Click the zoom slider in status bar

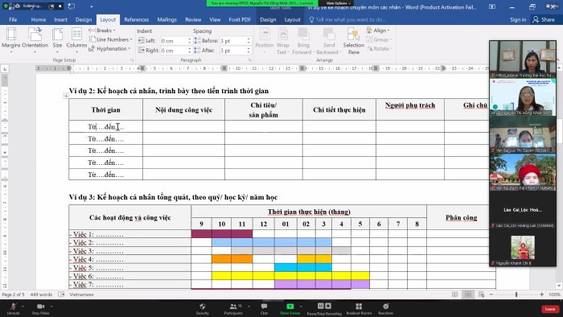click(x=516, y=294)
